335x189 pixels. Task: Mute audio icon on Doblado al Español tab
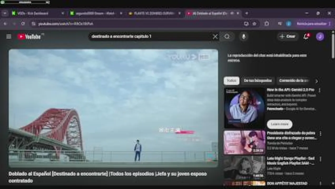[232, 13]
